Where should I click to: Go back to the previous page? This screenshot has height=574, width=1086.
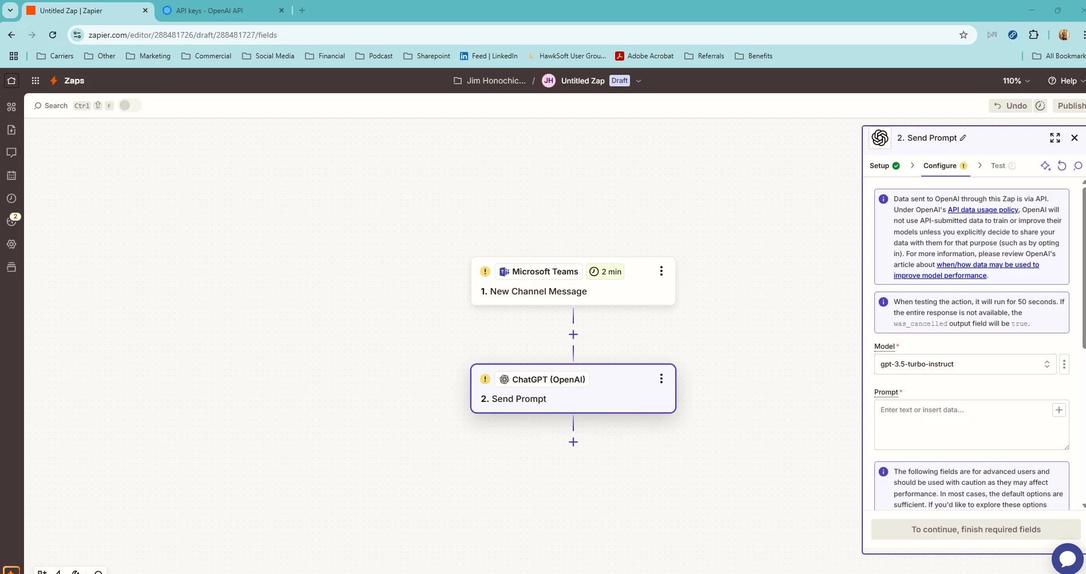coord(11,35)
